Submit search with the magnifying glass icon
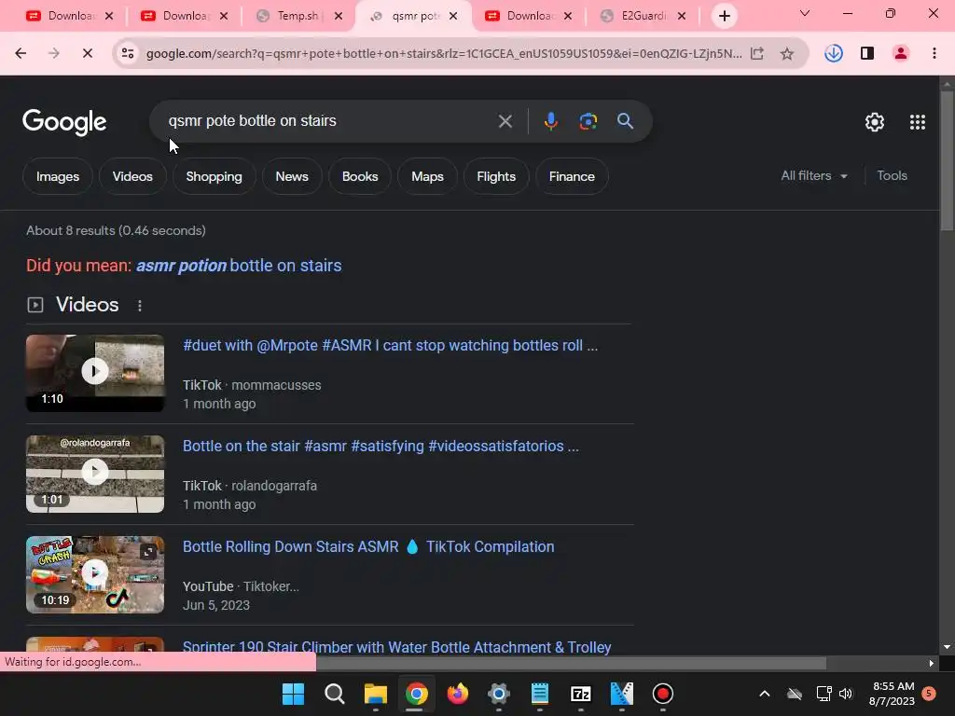This screenshot has width=955, height=716. (x=625, y=121)
